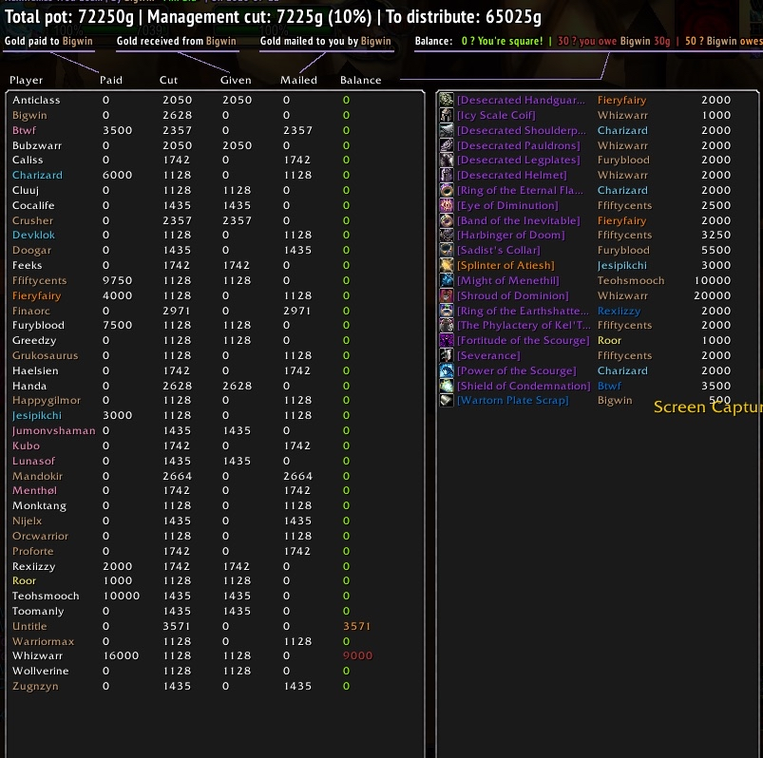Select player Charizard in the left list
Image resolution: width=763 pixels, height=758 pixels.
[37, 175]
